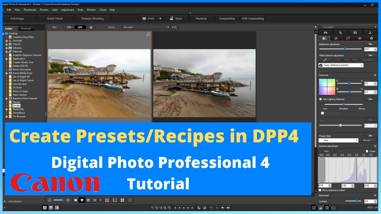
Task: Open white balance Auto: Ambience priority dropdown
Action: pos(341,65)
